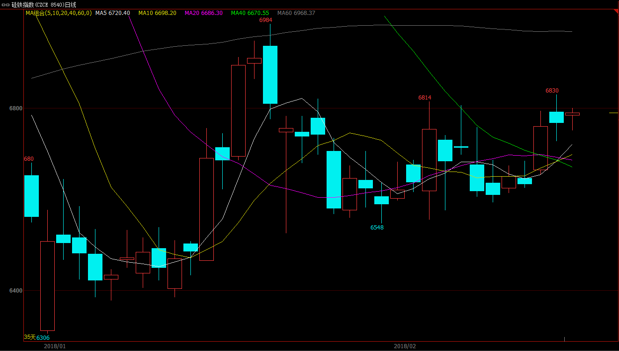Click the MA60 6968.37 value label
Viewport: 619px width, 351px height.
click(296, 13)
